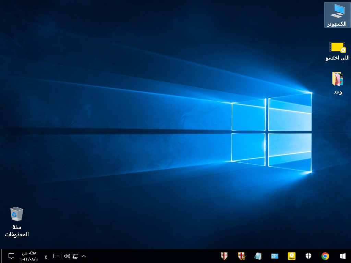Viewport: 351px width, 263px height.
Task: Open the red-cross shield with E badge
Action: [241, 256]
